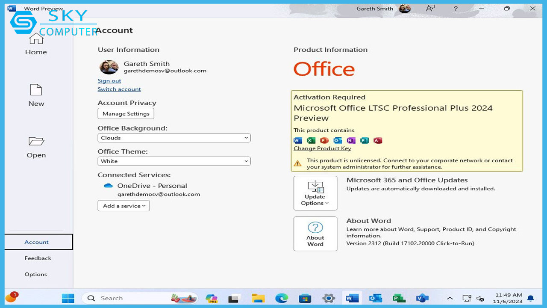
Task: Click Gareth Smith's user profile photo
Action: pos(109,67)
